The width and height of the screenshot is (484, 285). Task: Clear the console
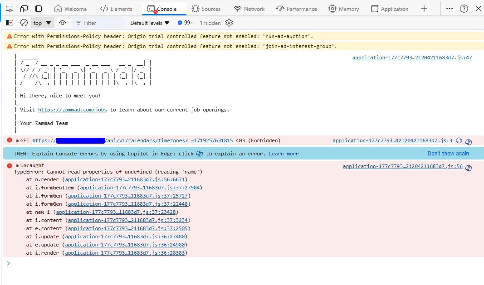(24, 23)
